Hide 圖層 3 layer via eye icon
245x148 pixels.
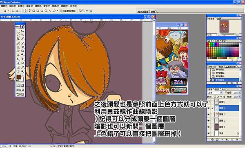[209, 114]
